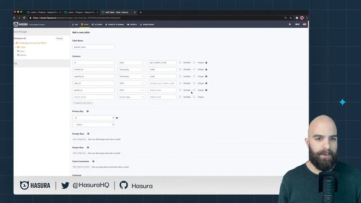
Task: Open the browser extensions icon
Action: tap(297, 17)
